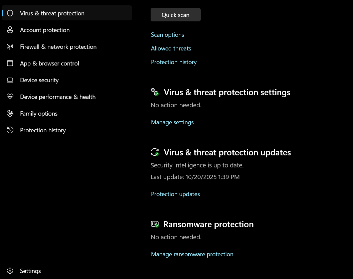Open Family options via the family icon
Image resolution: width=353 pixels, height=279 pixels.
pos(10,113)
